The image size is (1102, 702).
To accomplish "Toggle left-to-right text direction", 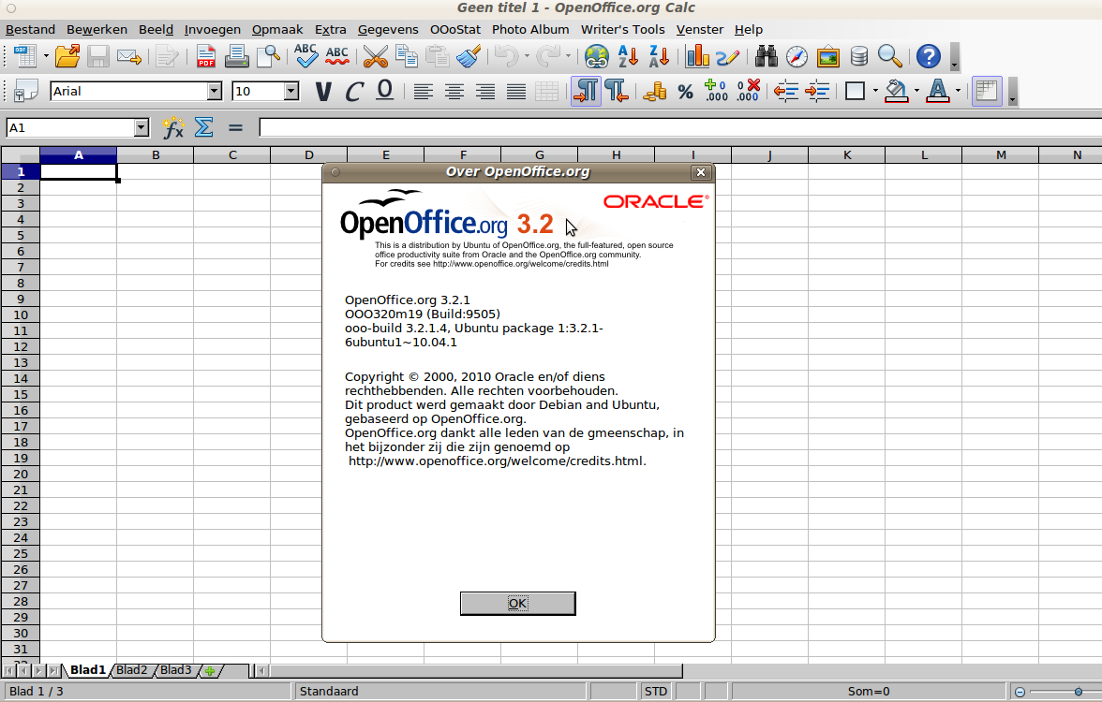I will pos(586,92).
